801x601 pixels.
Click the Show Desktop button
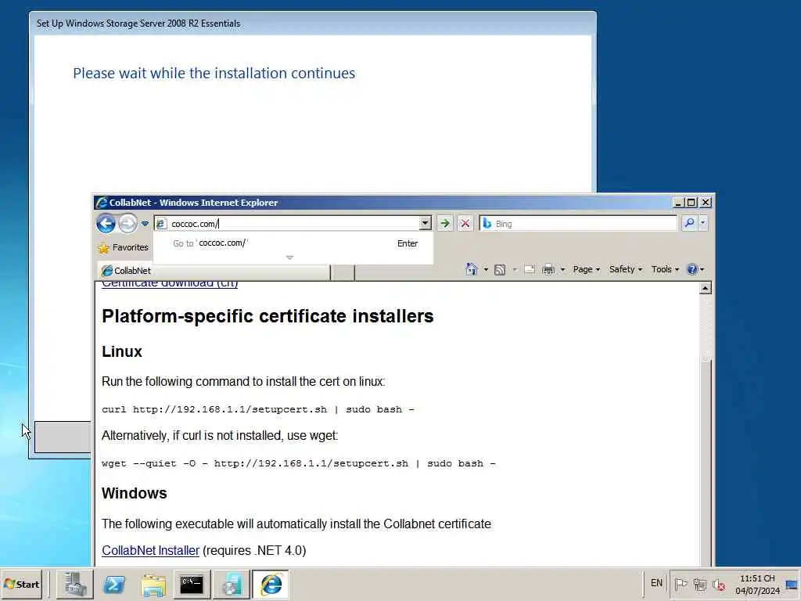pos(792,584)
